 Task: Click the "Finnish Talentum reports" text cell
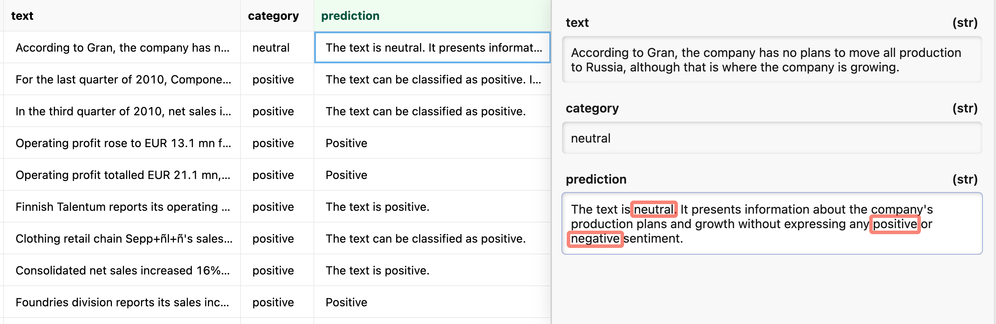tap(123, 207)
